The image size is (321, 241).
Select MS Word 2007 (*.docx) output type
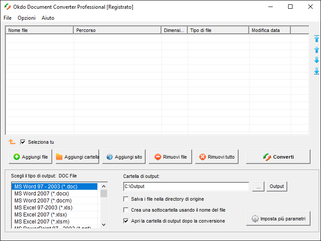tap(54, 194)
